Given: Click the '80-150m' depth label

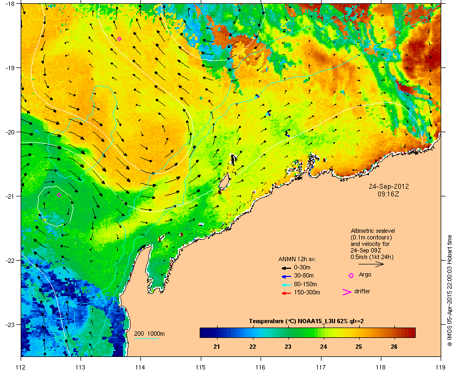Looking at the screenshot, I should click(305, 284).
